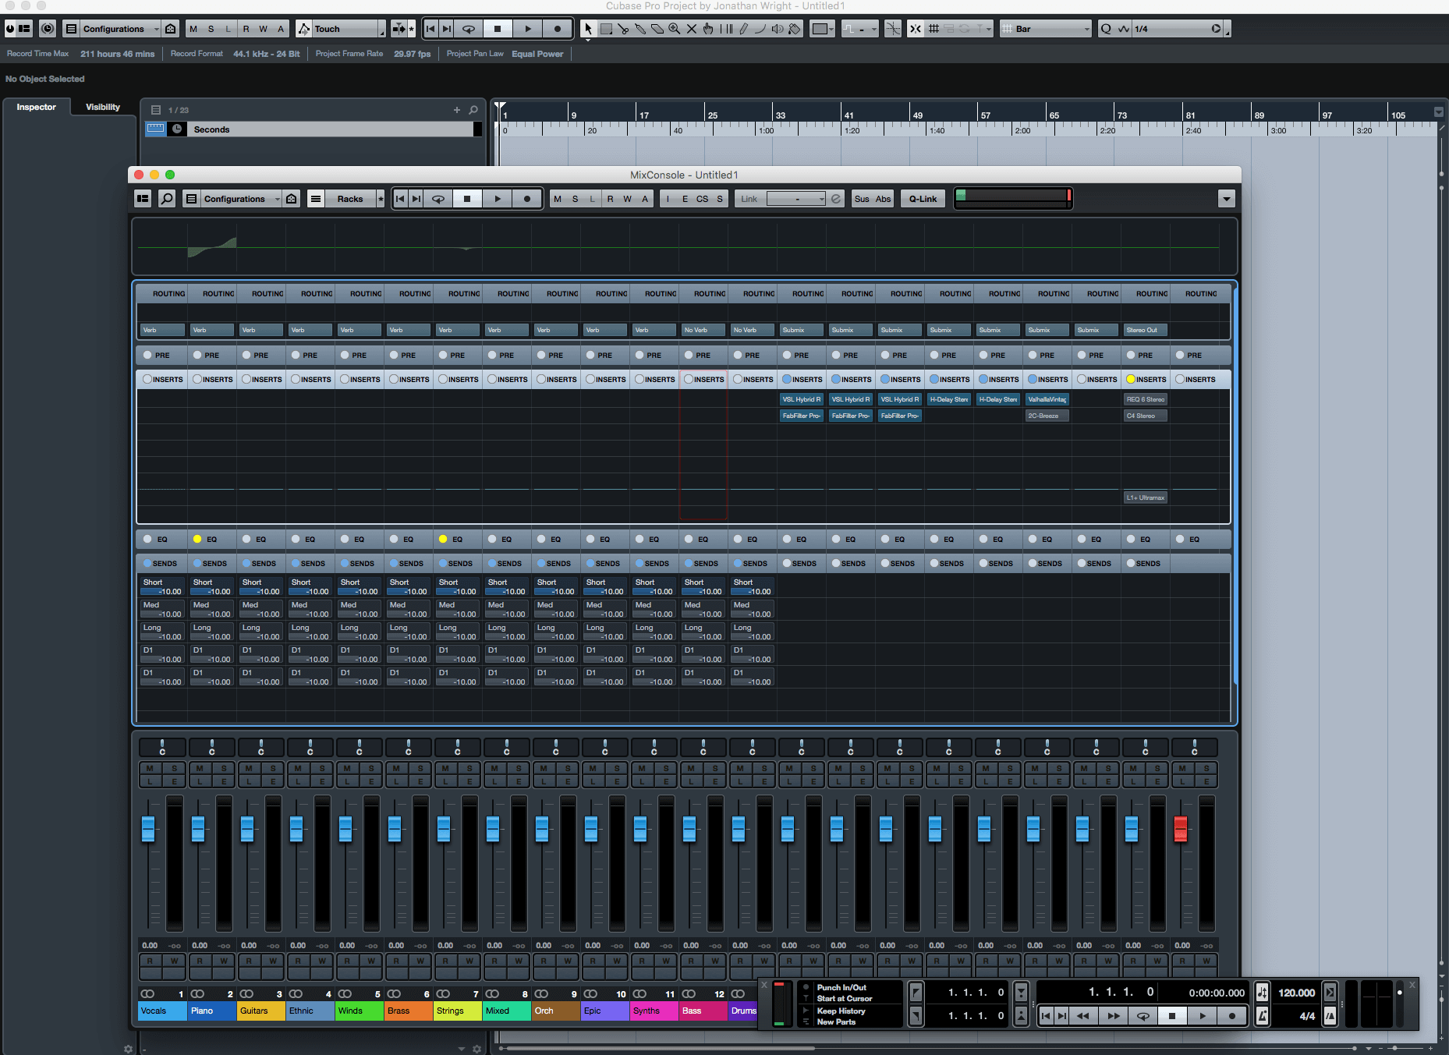Select the Glue tool
The width and height of the screenshot is (1449, 1055).
tap(640, 29)
